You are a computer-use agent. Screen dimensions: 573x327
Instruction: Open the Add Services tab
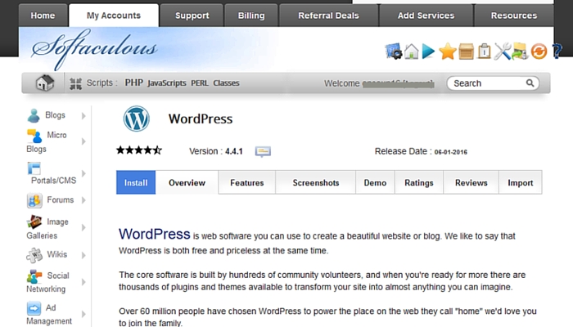[426, 16]
